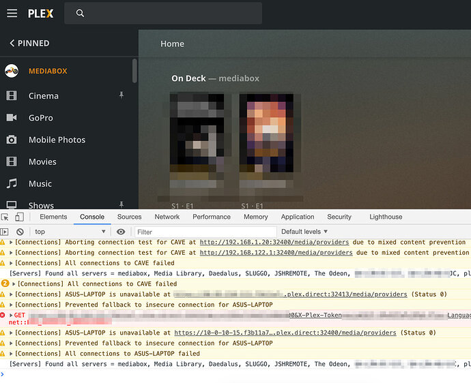Click the console Filter field
Image resolution: width=471 pixels, height=383 pixels.
click(x=205, y=232)
